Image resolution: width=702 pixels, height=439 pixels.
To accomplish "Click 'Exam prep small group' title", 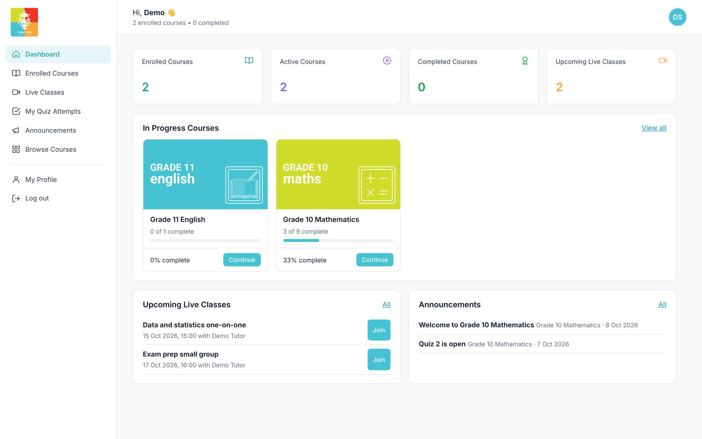I will pyautogui.click(x=181, y=354).
